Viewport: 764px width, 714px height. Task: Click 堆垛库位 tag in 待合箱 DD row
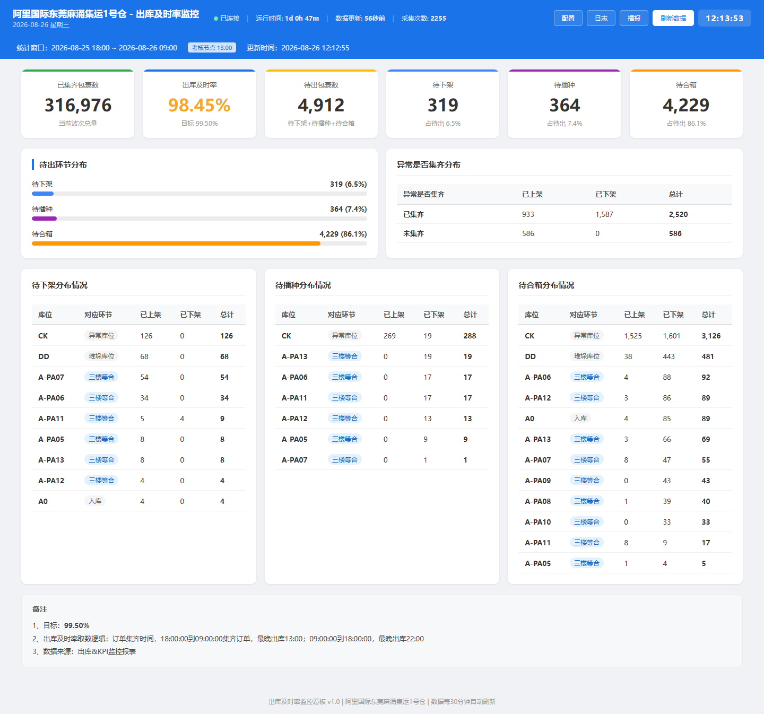coord(587,356)
